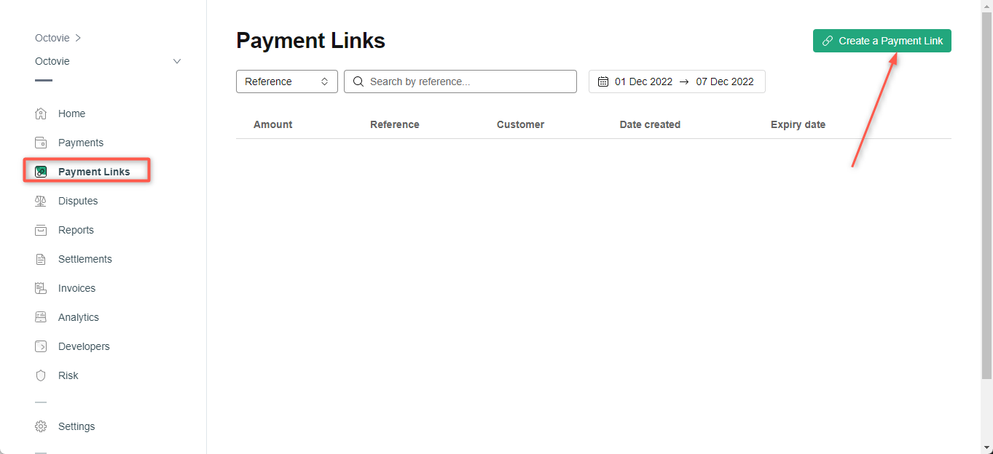Open Risk via the shield icon
993x454 pixels.
pyautogui.click(x=42, y=375)
